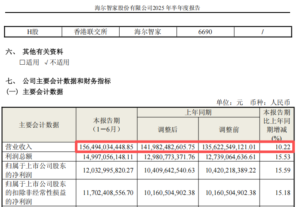Select stock code 6690

(205, 31)
